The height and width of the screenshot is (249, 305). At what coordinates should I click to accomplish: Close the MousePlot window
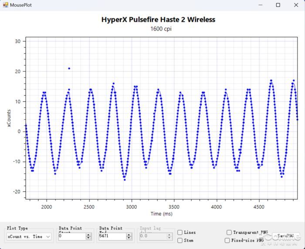tap(296, 5)
